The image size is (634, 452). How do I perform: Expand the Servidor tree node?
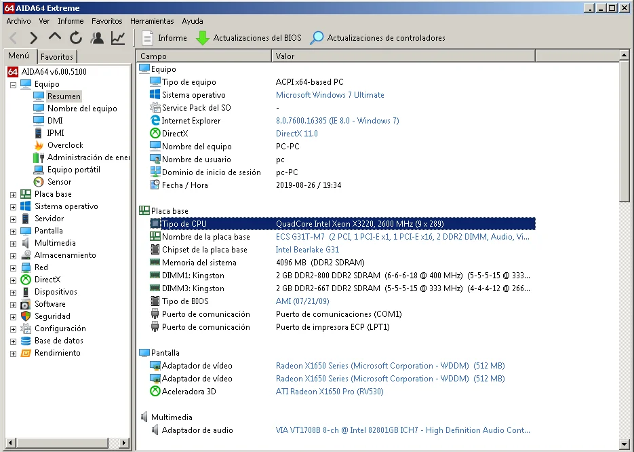point(13,219)
